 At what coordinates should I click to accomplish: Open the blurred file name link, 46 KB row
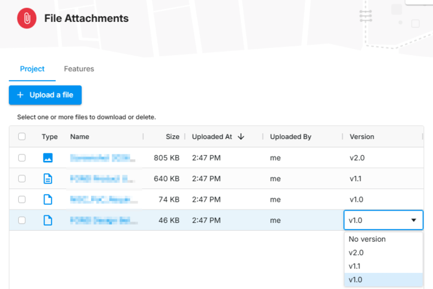point(103,220)
